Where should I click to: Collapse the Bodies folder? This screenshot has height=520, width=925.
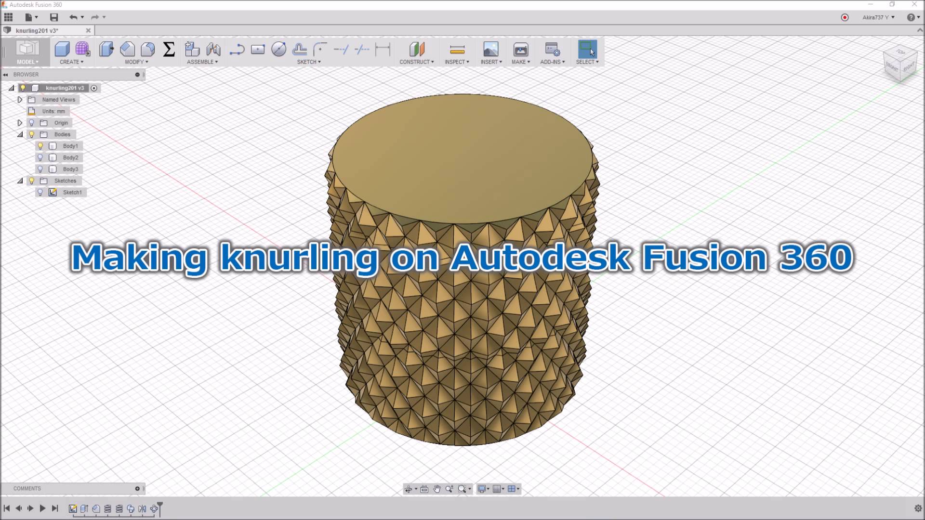point(20,134)
